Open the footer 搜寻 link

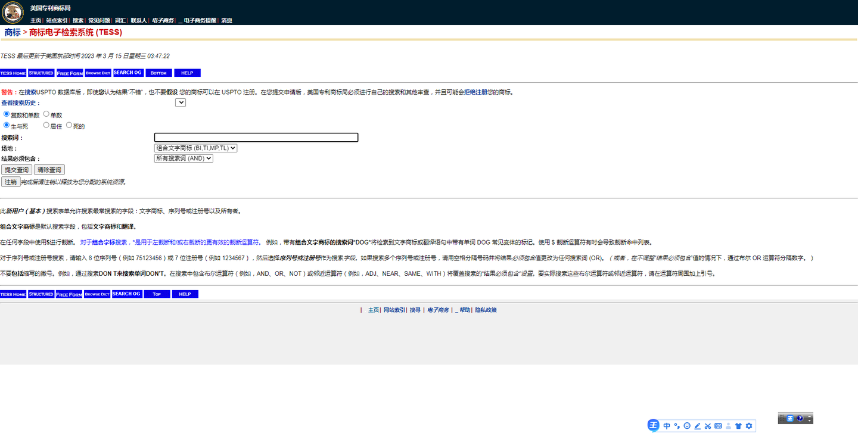tap(415, 310)
